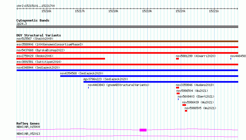Click the 15219k ruler tick label
The image size is (246, 140).
(147, 11)
